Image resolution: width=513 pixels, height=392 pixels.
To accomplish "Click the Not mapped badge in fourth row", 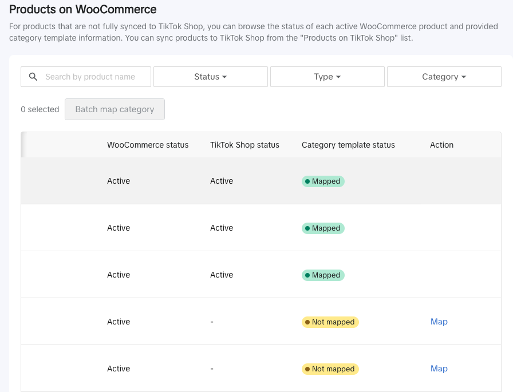I will coord(330,322).
